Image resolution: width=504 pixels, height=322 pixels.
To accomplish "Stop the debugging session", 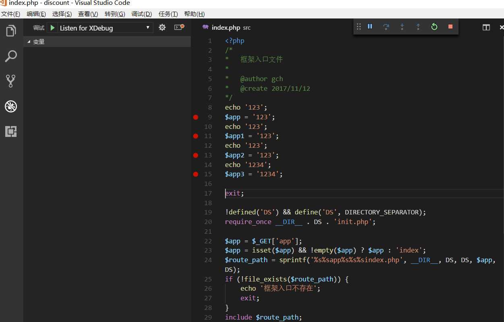I will coord(450,27).
